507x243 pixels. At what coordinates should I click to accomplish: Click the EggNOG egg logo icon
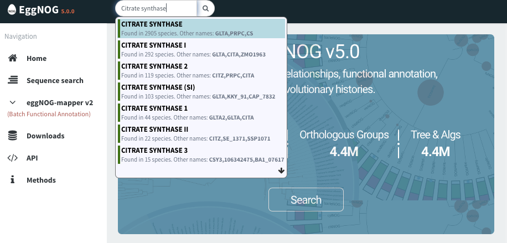(x=12, y=10)
